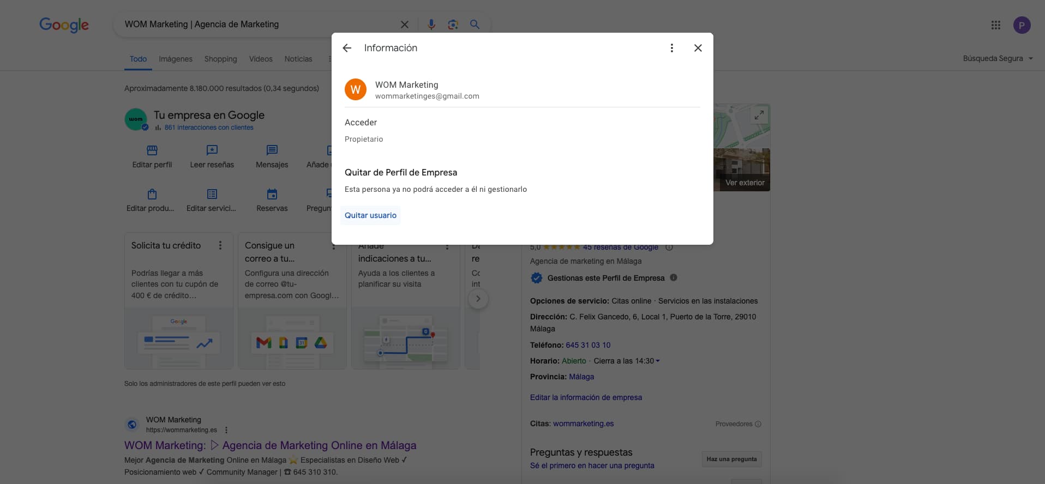The width and height of the screenshot is (1045, 484).
Task: Open 45 reseñas de Google link
Action: [621, 247]
